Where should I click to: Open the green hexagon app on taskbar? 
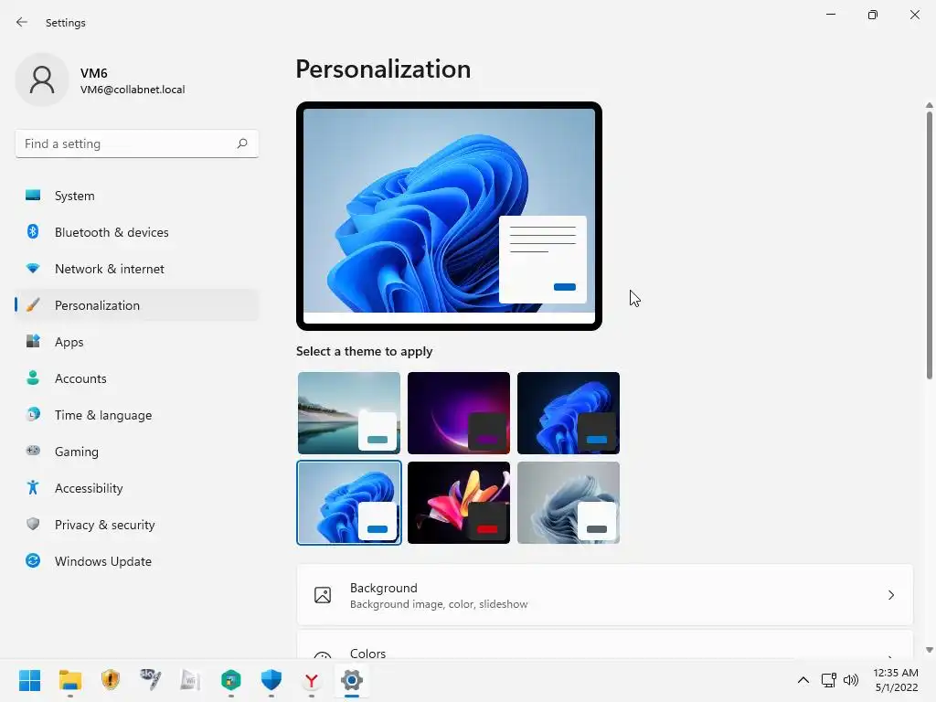tap(231, 680)
